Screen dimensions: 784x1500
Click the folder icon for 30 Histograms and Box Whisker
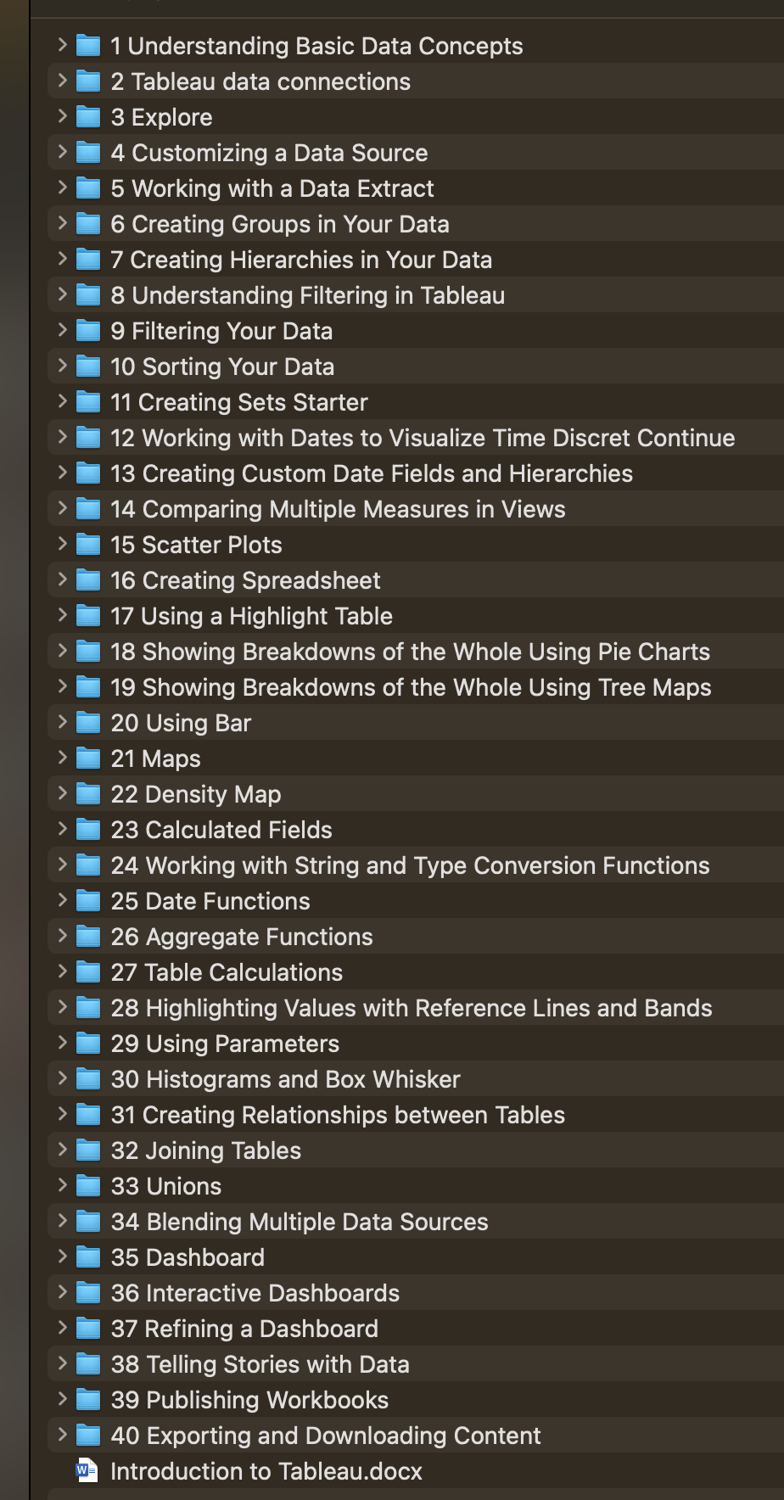point(88,1079)
